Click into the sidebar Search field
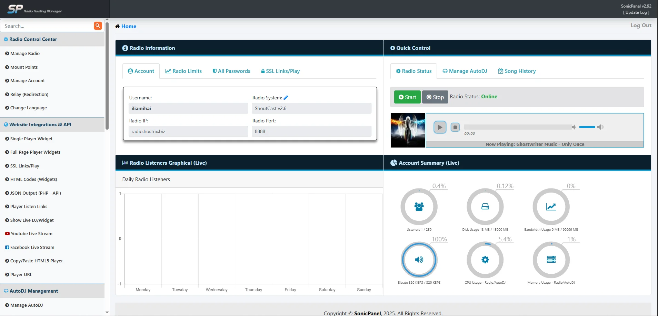Screen dimensions: 658x316 coord(47,26)
